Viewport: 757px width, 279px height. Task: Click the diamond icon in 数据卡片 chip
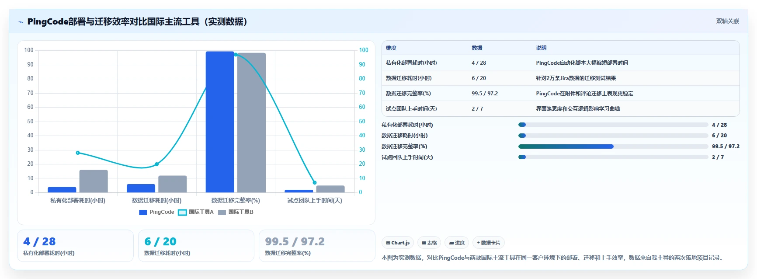click(x=479, y=243)
